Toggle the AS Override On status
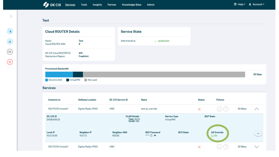279x157 pixels. [214, 136]
